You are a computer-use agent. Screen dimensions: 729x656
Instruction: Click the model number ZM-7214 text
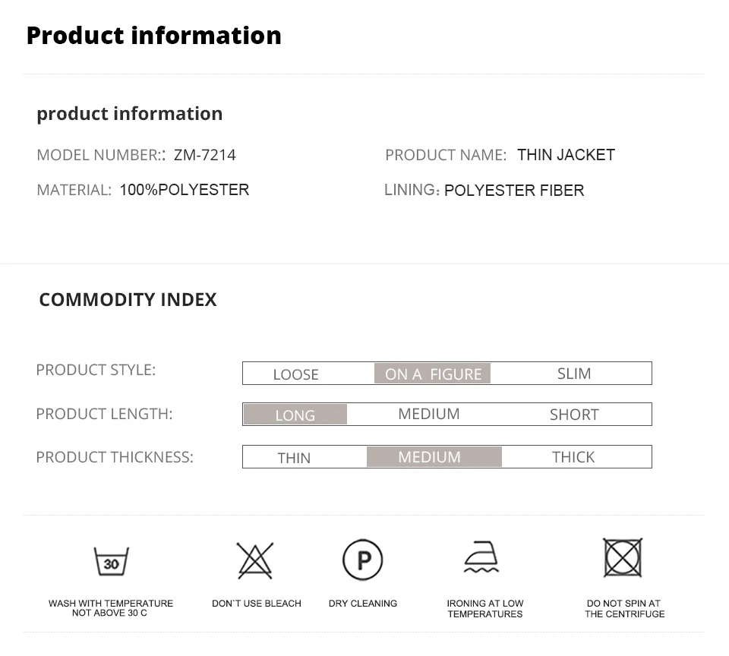click(204, 155)
